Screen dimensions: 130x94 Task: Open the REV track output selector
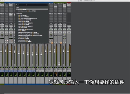(x=55, y=26)
